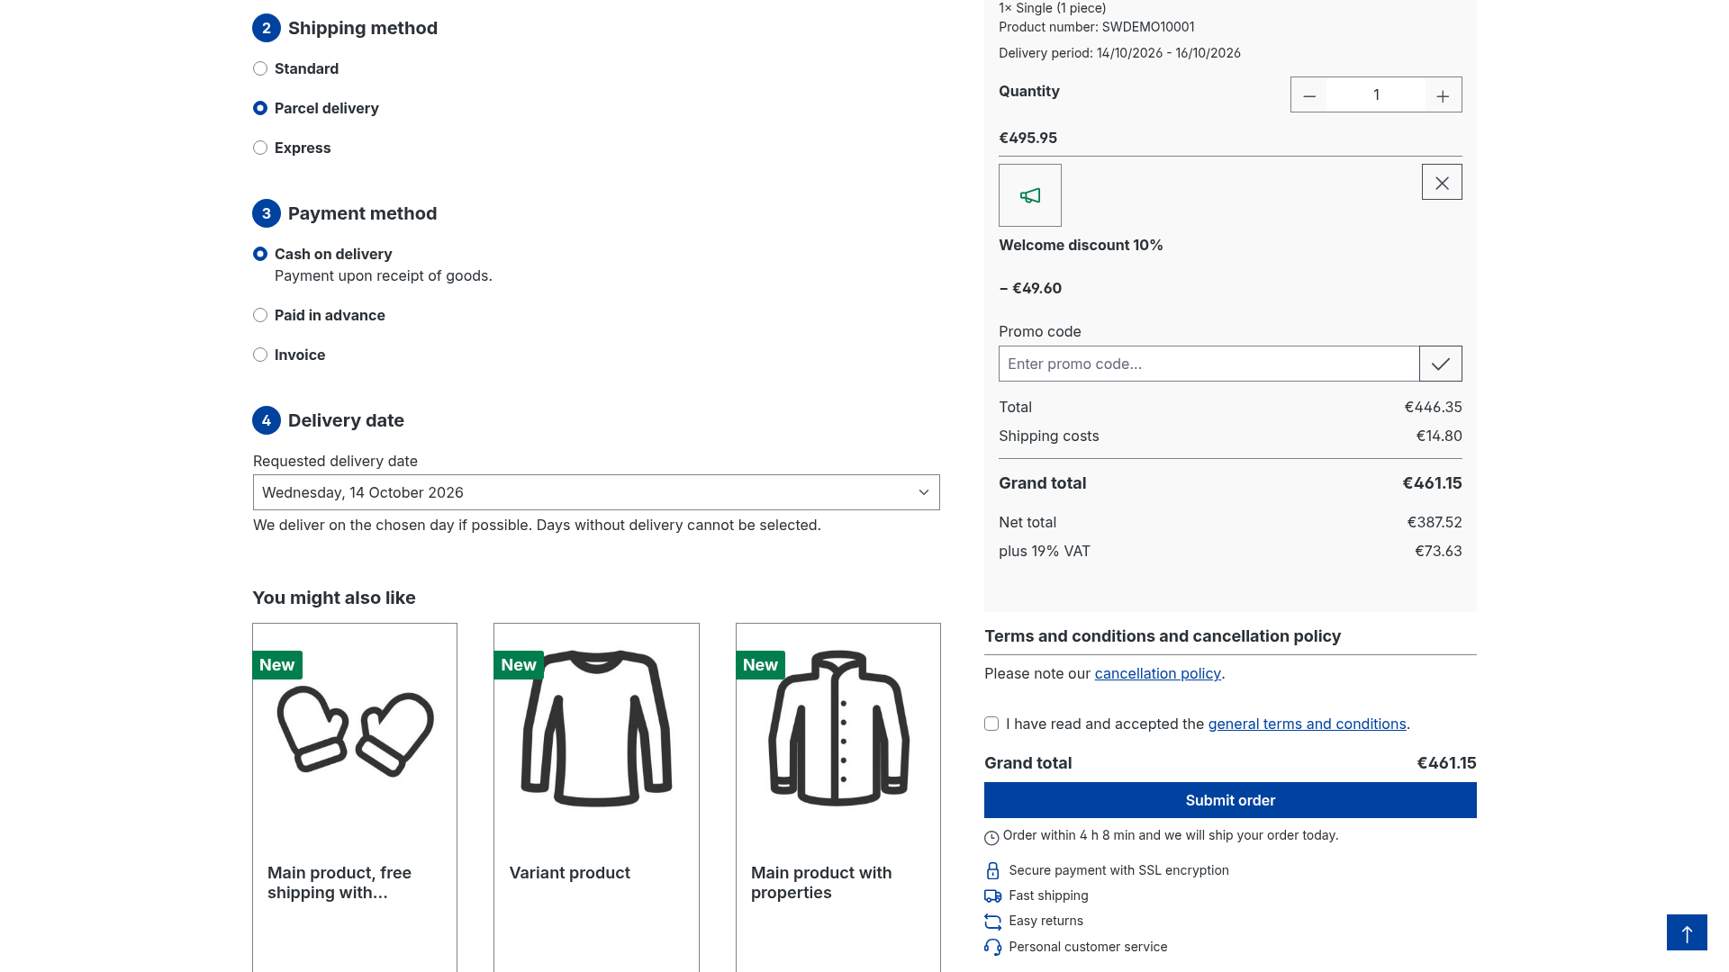Click the New badge on mittens card
The width and height of the screenshot is (1729, 972).
coord(277,665)
